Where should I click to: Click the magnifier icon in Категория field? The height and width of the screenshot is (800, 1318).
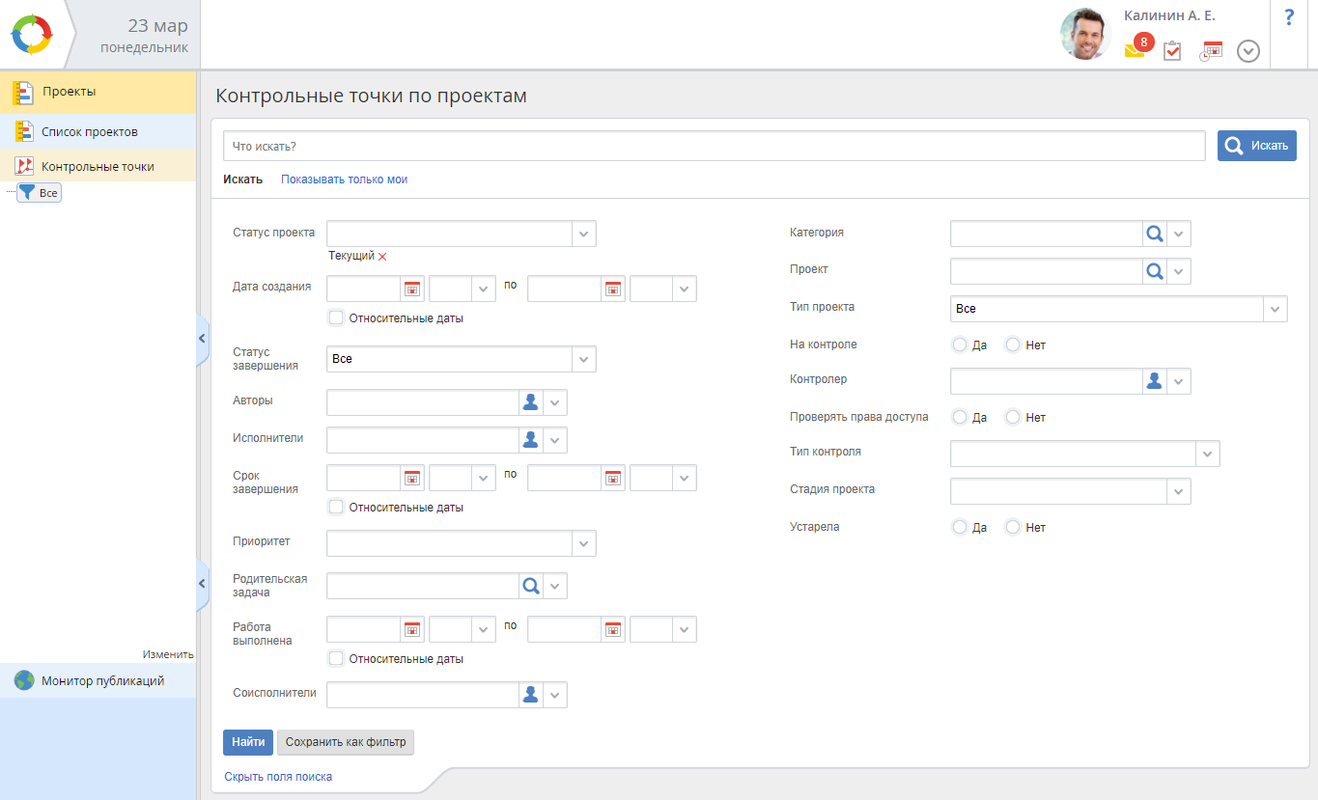coord(1154,234)
